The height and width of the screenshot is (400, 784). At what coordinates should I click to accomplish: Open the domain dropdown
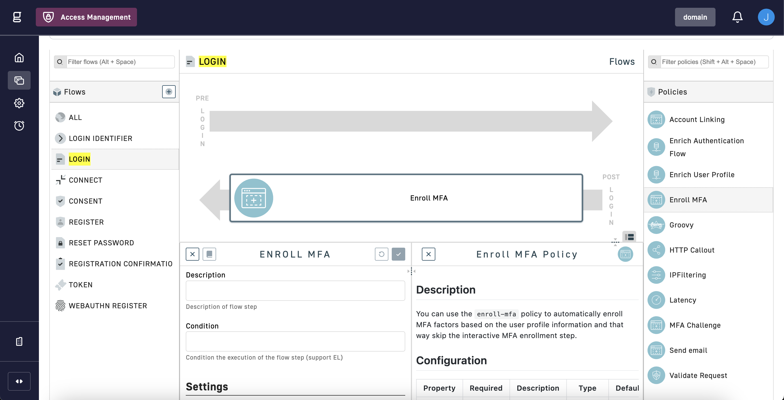pyautogui.click(x=695, y=17)
